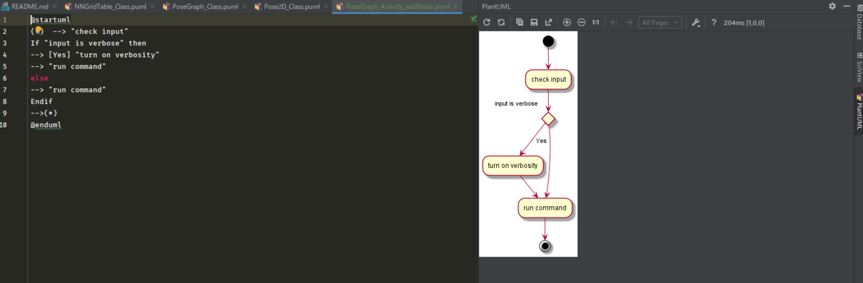Hide the PlantUML tool window
Screen dimensions: 863x283
point(846,6)
